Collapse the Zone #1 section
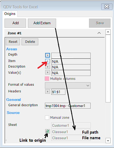114x148 pixels. pos(99,33)
